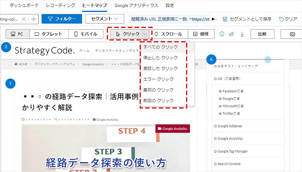Switch device view to タブレット
This screenshot has width=302, height=172.
(x=49, y=34)
